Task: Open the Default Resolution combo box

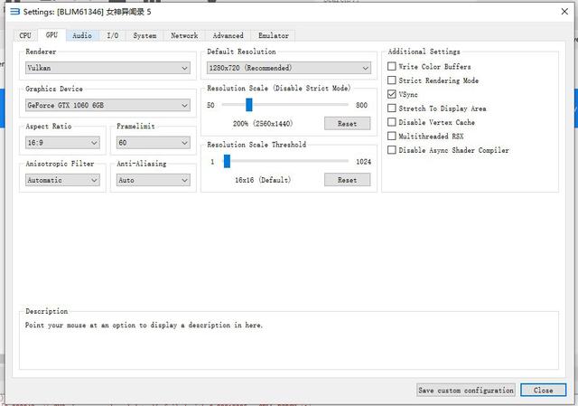Action: [288, 68]
